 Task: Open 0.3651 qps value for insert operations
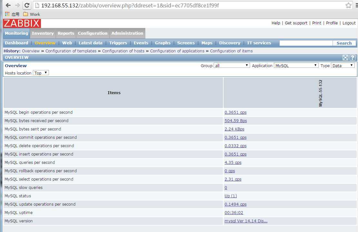click(236, 154)
